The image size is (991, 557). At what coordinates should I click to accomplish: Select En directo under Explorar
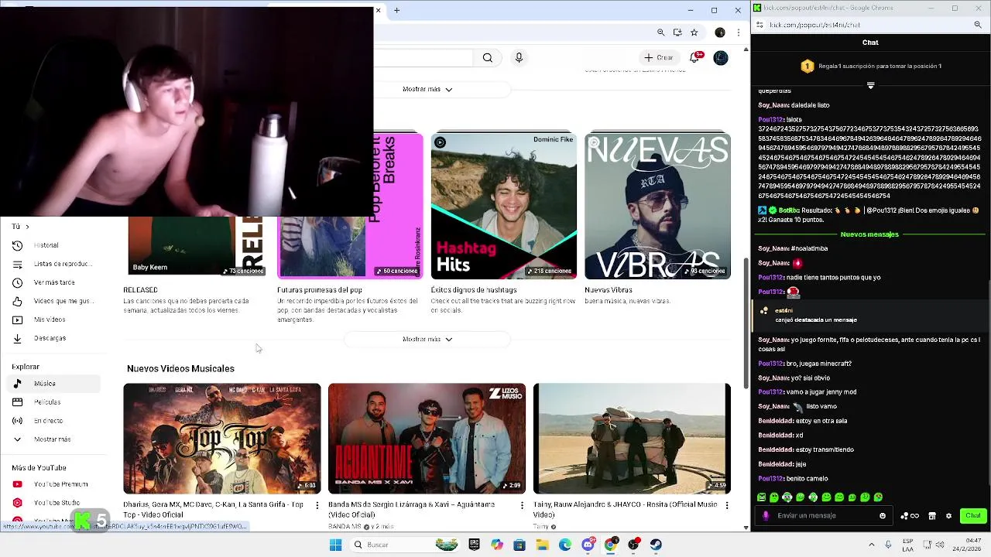55,421
